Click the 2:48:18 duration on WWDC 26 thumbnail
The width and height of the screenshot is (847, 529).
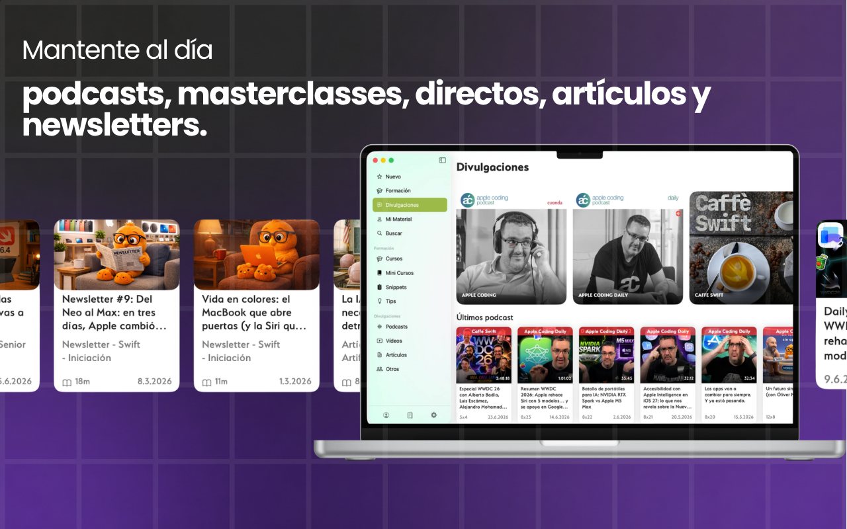(x=502, y=379)
